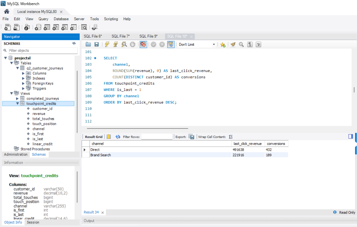Image resolution: width=357 pixels, height=227 pixels.
Task: Refresh the schemas list icon
Action: (x=74, y=43)
